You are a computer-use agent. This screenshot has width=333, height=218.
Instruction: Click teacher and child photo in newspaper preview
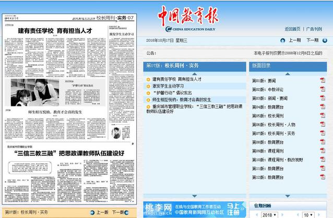(35, 92)
